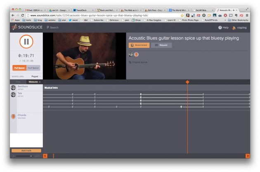260x172 pixels.
Task: Click the Gmail extension icon in toolbar
Action: (199, 15)
